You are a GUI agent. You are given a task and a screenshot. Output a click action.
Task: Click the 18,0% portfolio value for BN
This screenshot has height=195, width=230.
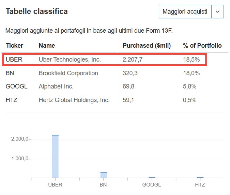191,73
